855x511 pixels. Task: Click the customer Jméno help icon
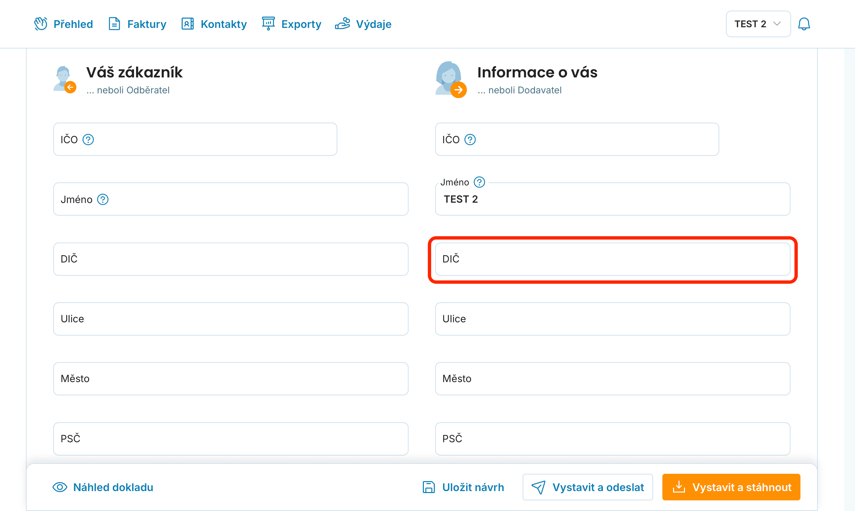103,199
